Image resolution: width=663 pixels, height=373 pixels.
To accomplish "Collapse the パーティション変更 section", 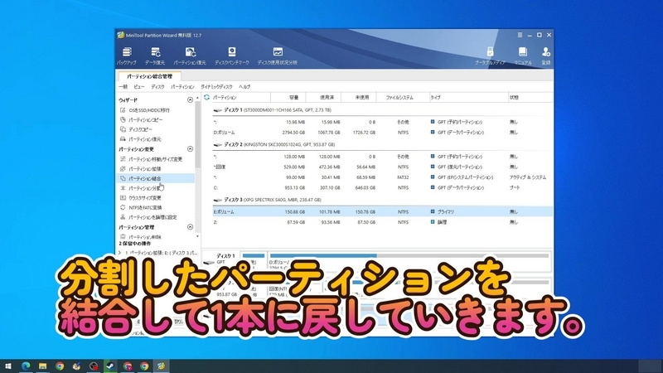I will tap(190, 149).
